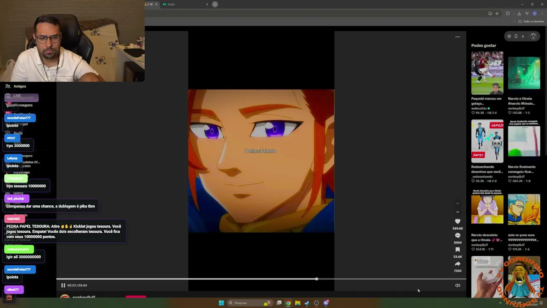The image size is (547, 308).
Task: Close the PinGG browser tab
Action: 207,4
